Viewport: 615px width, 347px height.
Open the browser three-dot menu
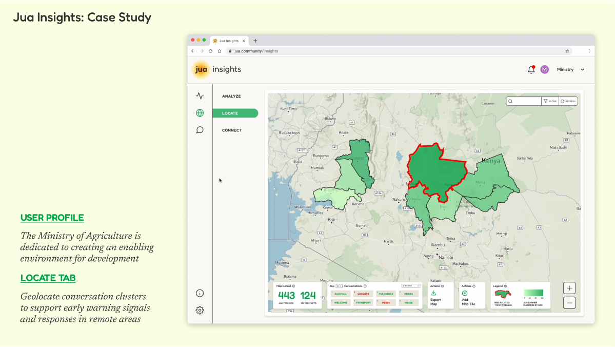pyautogui.click(x=589, y=51)
